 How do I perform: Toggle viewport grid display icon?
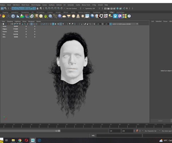pos(31,24)
